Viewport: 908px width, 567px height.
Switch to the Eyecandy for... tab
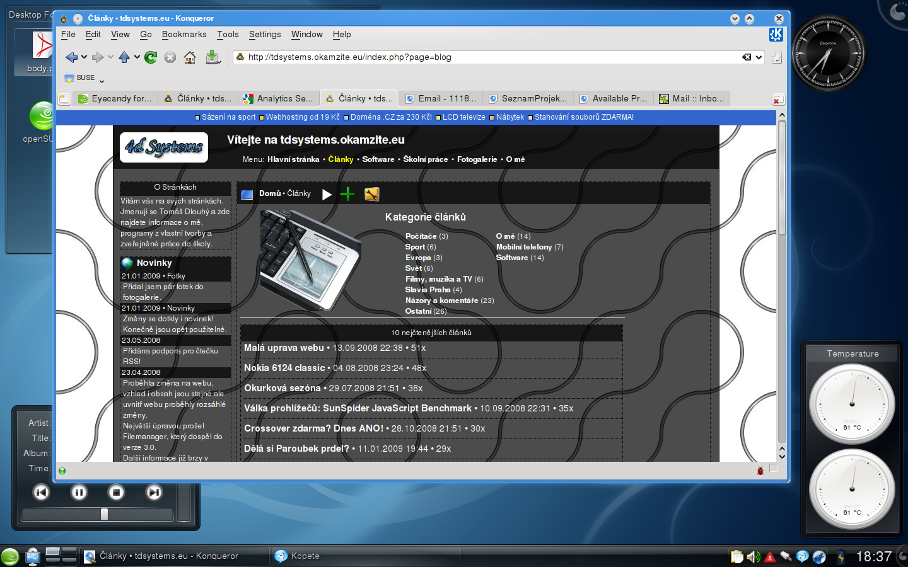[x=115, y=99]
